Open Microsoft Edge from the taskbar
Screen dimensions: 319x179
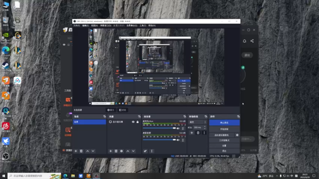(65, 176)
